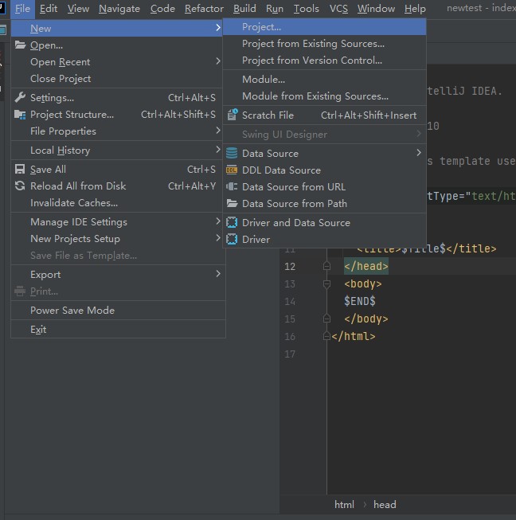Image resolution: width=516 pixels, height=520 pixels.
Task: Click the Scratch File icon
Action: 233,115
